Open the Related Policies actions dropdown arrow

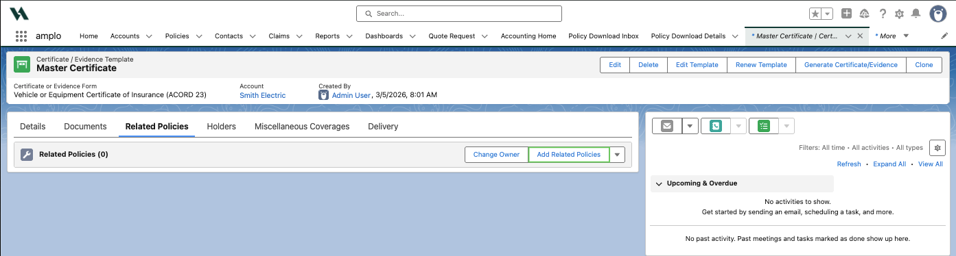pos(618,155)
